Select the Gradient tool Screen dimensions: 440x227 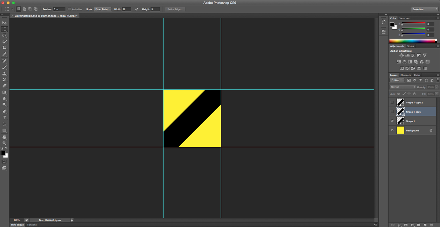coord(4,92)
